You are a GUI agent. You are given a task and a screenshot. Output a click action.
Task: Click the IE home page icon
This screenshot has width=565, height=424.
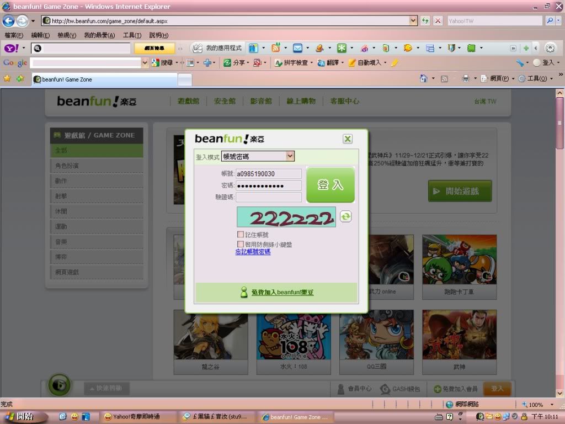click(424, 78)
